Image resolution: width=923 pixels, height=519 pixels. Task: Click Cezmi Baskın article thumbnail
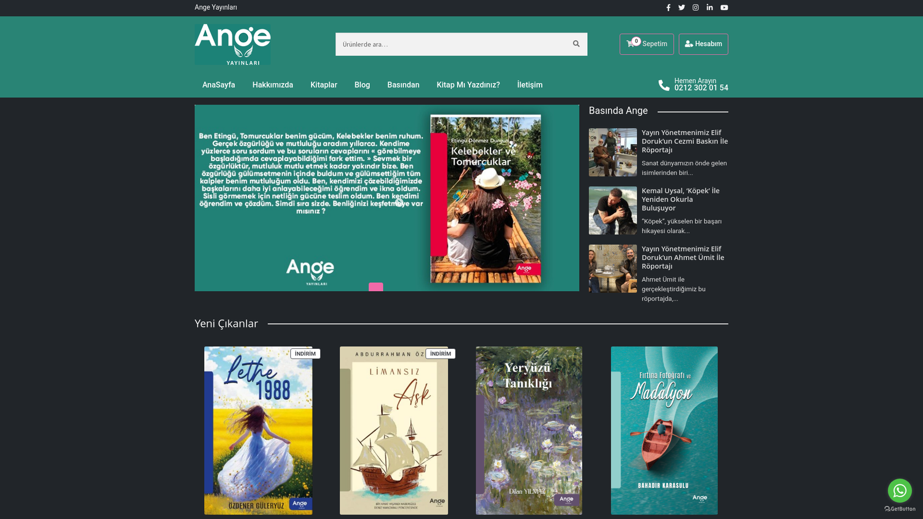tap(613, 152)
